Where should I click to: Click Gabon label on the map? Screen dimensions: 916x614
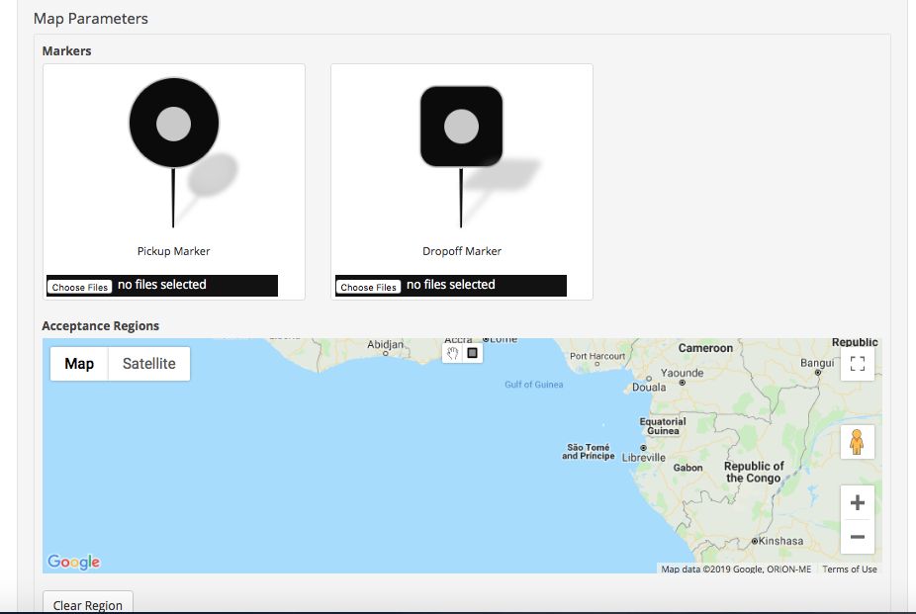click(x=687, y=468)
